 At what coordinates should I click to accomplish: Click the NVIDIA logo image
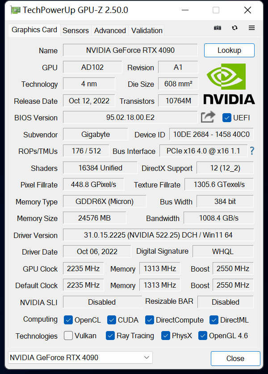click(229, 84)
